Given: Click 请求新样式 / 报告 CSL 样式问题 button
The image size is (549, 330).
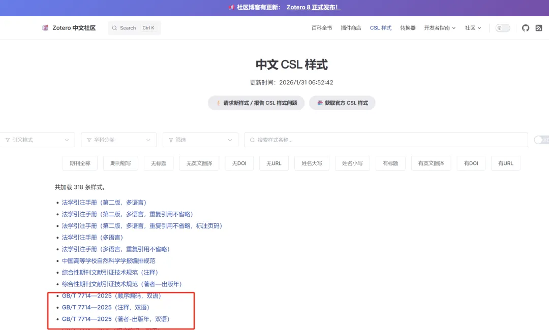Looking at the screenshot, I should (256, 103).
